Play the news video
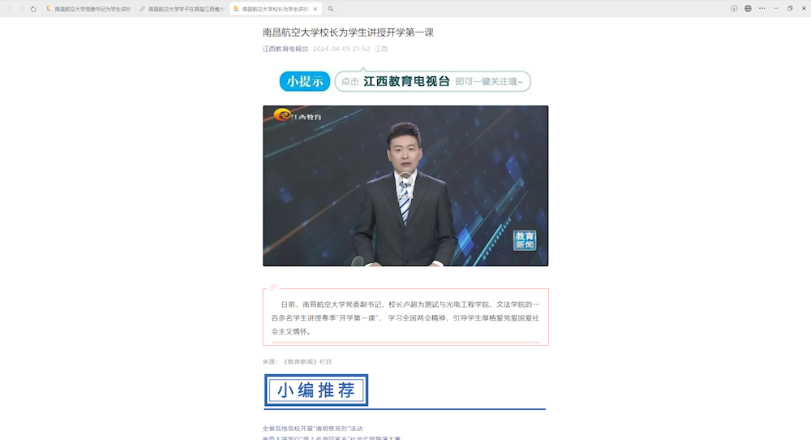Viewport: 811px width, 440px height. 405,185
